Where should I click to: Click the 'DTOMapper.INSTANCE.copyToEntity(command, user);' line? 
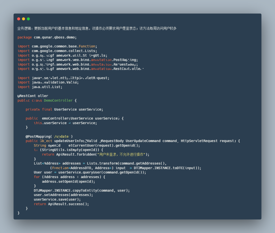click(x=82, y=191)
